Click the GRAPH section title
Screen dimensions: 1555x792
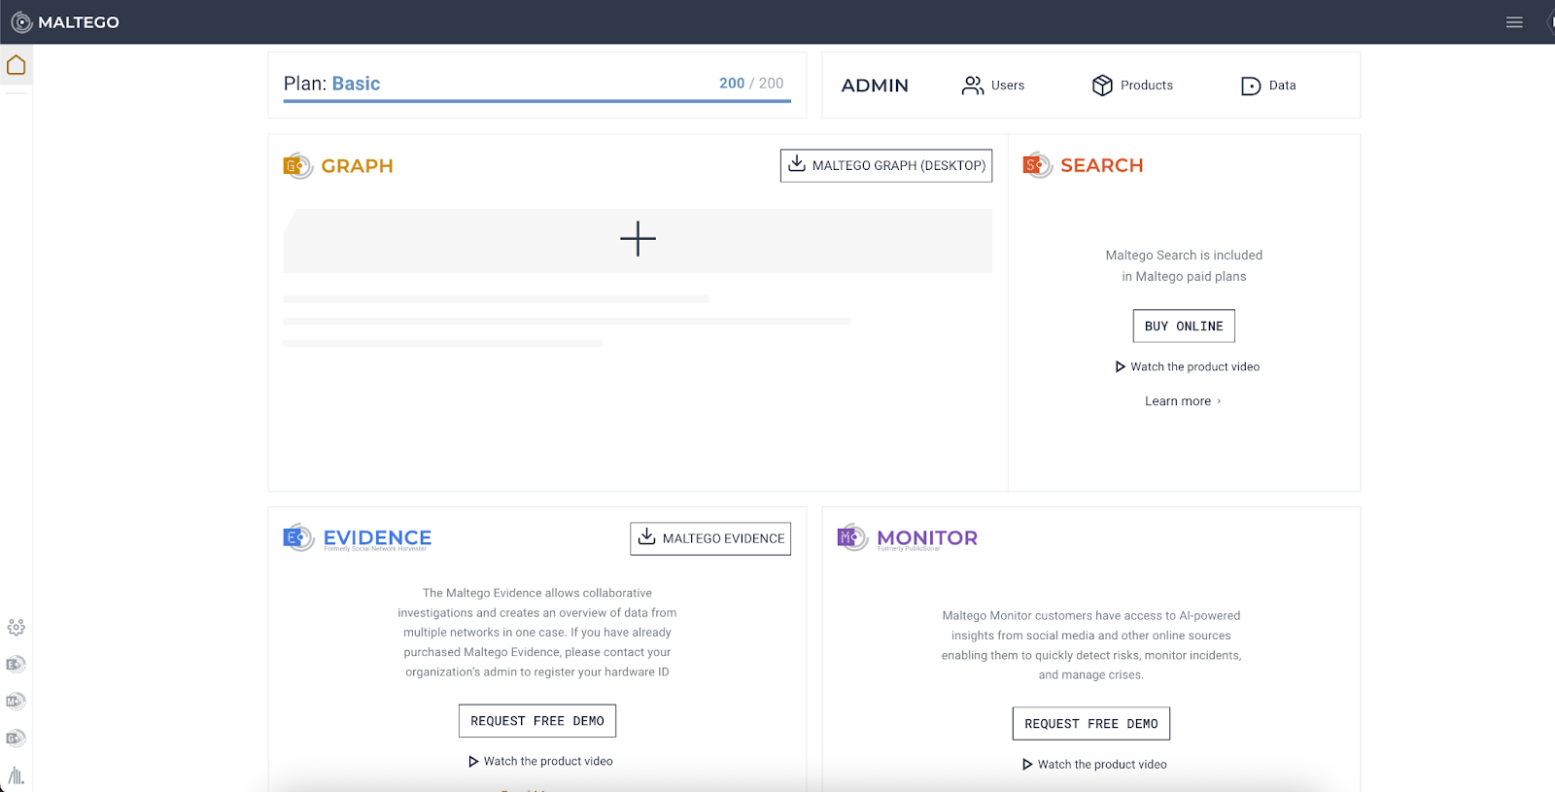(358, 166)
